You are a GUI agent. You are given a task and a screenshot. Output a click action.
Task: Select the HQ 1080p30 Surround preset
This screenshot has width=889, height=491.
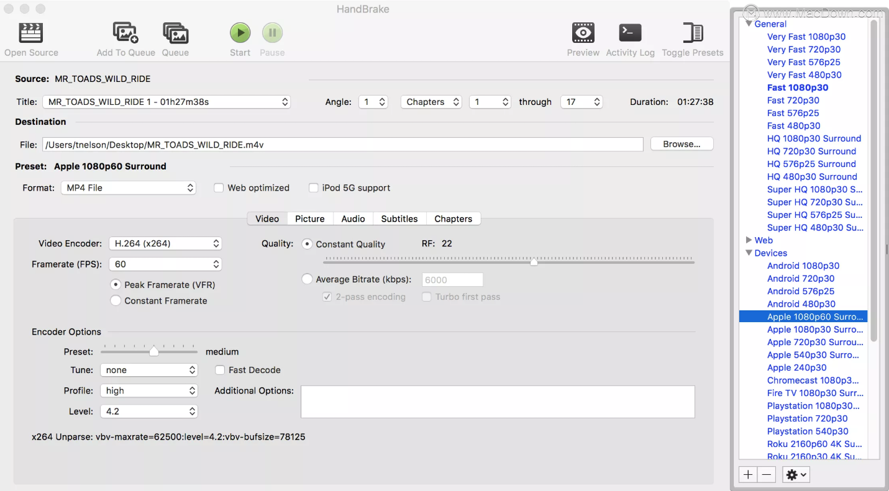click(x=814, y=138)
